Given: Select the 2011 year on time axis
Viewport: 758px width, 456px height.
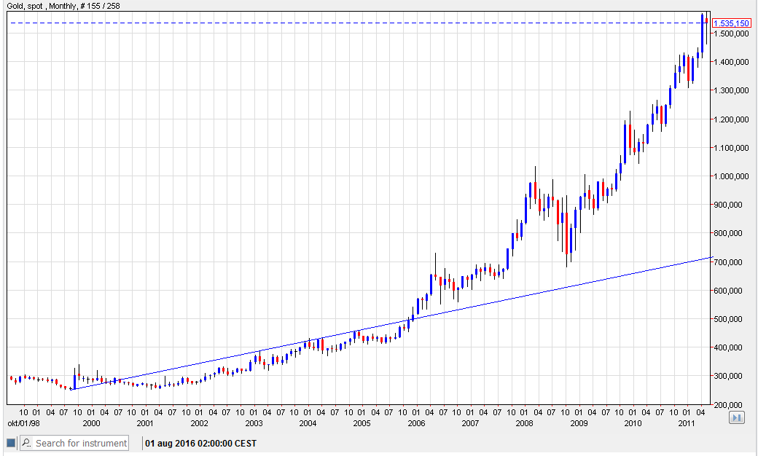Looking at the screenshot, I should click(x=687, y=422).
